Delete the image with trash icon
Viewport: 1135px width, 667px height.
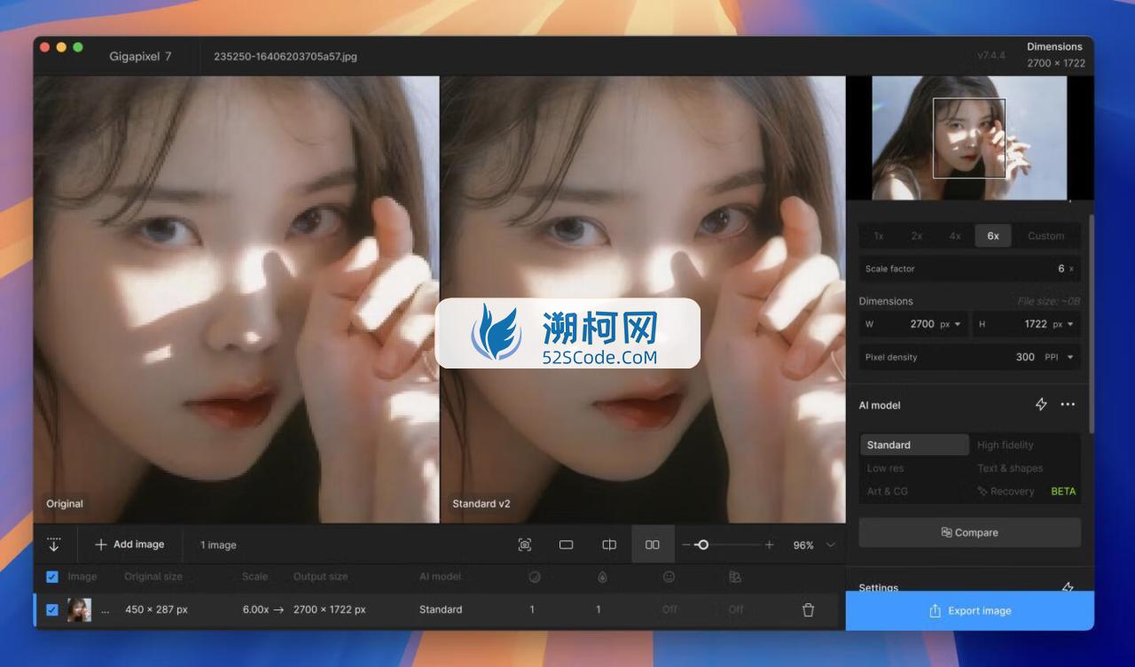click(808, 609)
